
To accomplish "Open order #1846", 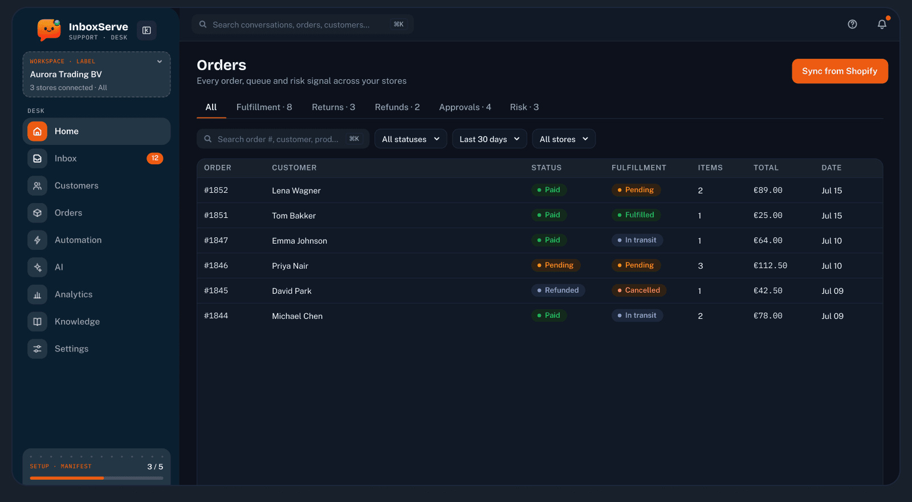I will [216, 265].
